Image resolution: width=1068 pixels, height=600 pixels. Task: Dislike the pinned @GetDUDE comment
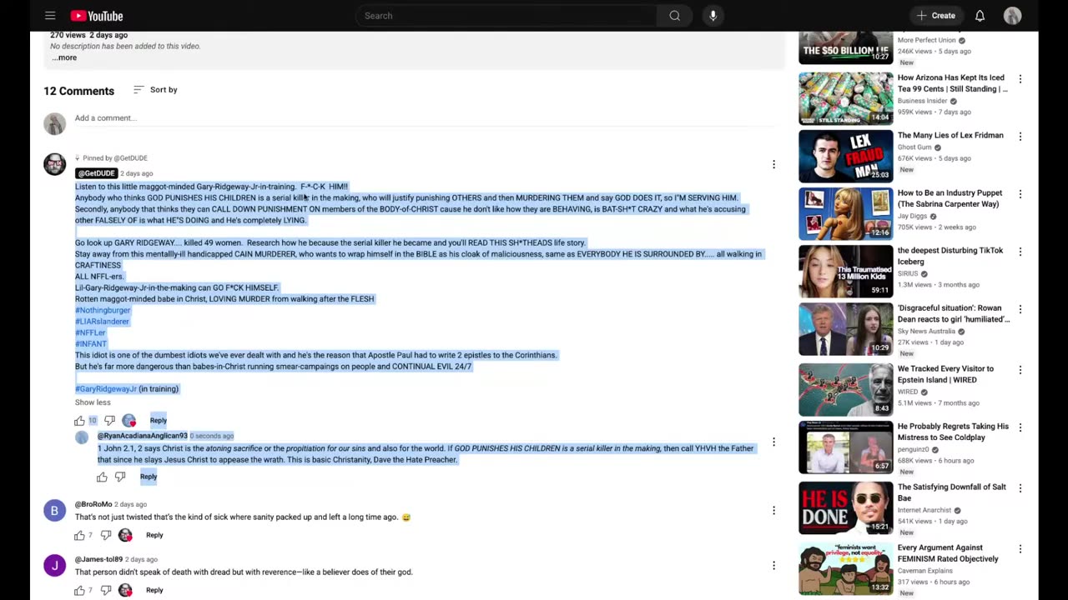(x=109, y=421)
